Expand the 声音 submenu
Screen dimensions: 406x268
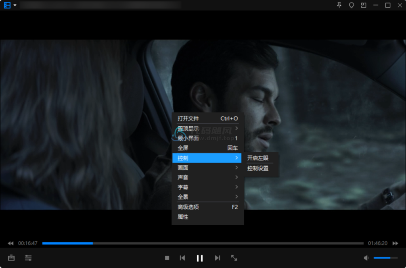(207, 177)
